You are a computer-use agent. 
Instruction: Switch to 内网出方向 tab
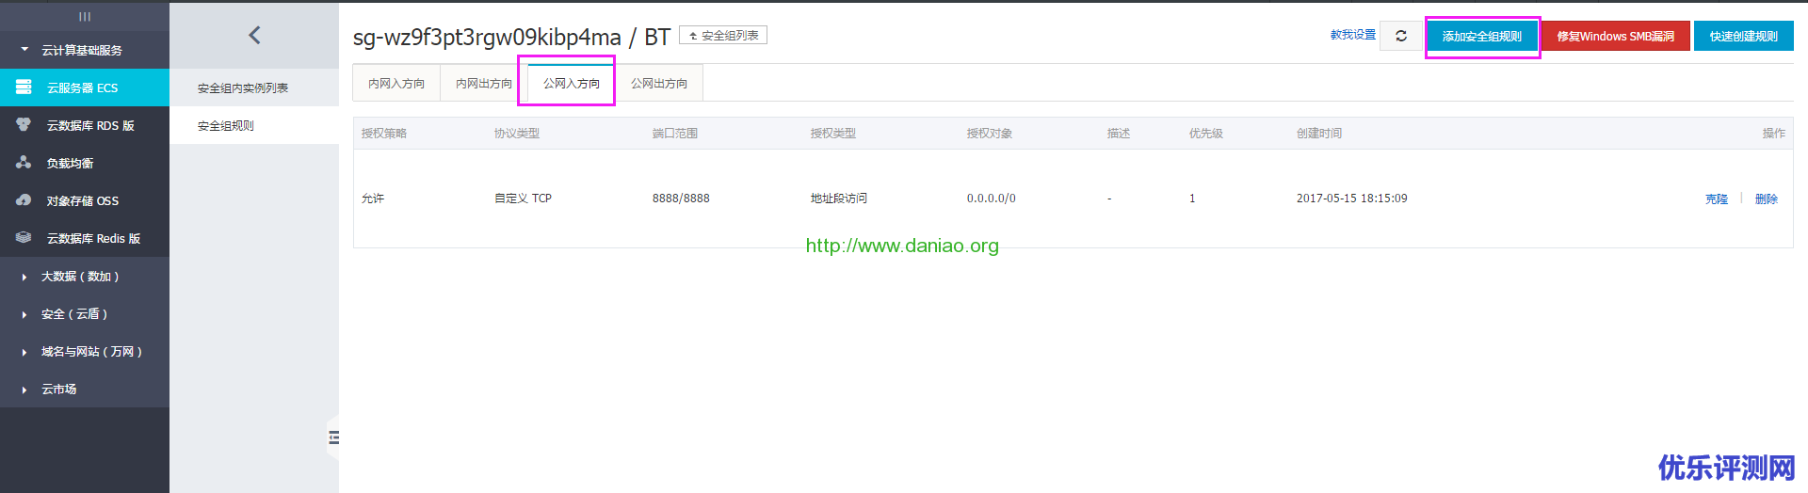(484, 83)
